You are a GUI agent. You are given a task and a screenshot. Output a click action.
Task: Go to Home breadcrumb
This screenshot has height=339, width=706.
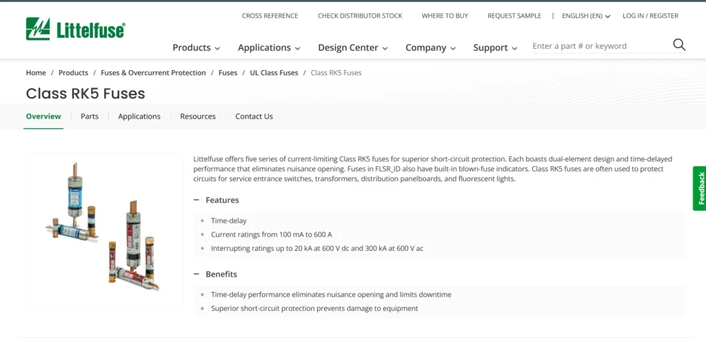(x=36, y=72)
